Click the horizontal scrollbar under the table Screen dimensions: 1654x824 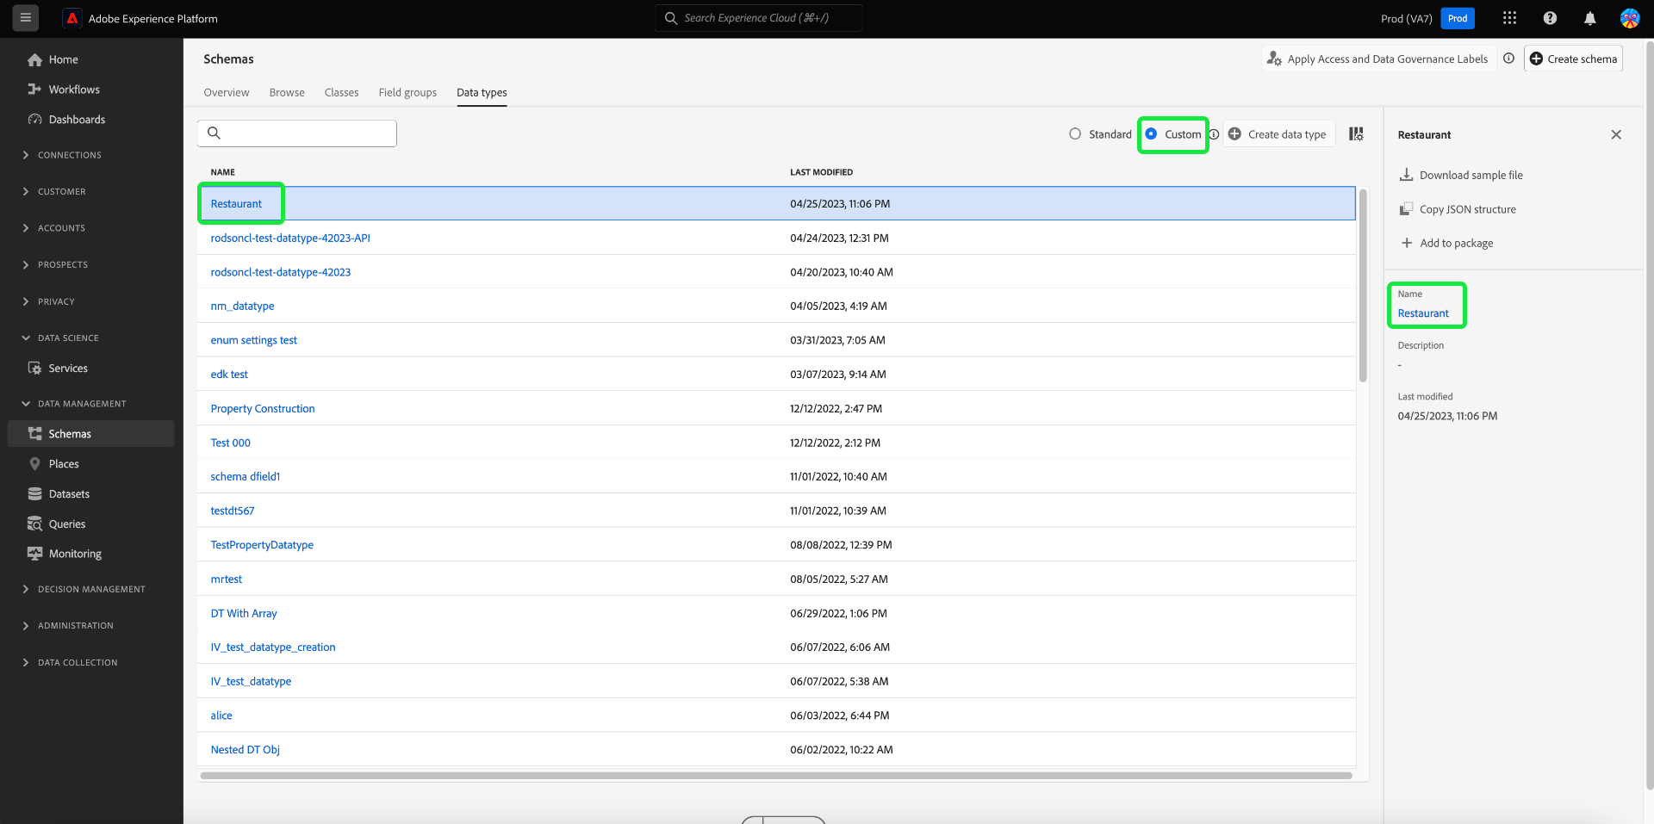776,776
